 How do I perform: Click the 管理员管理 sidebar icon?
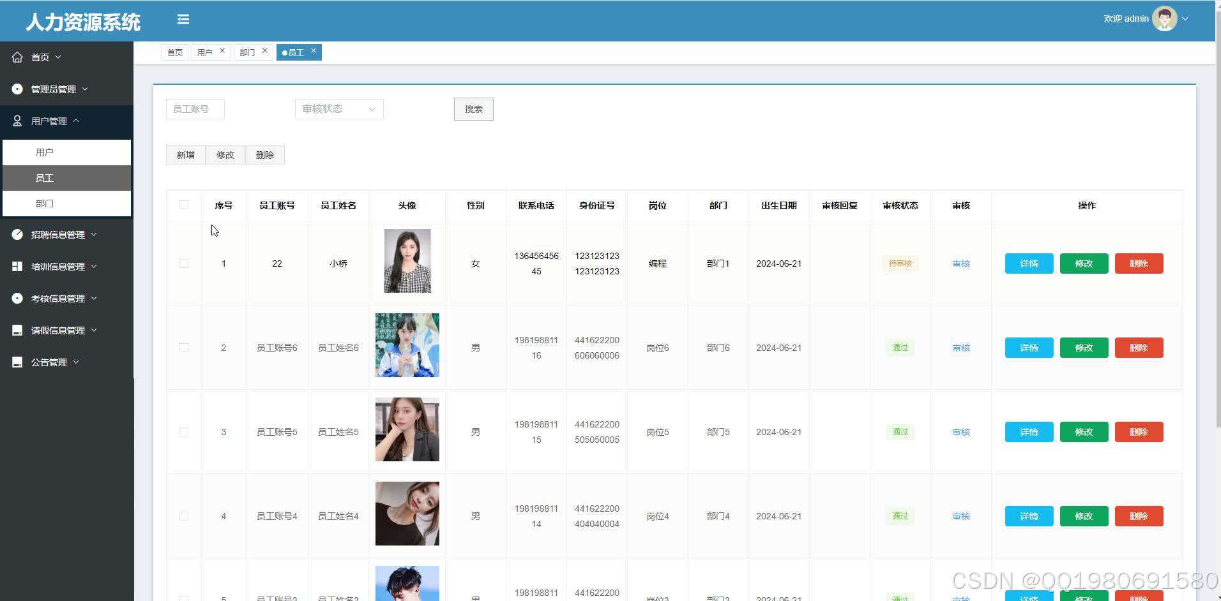[x=17, y=89]
